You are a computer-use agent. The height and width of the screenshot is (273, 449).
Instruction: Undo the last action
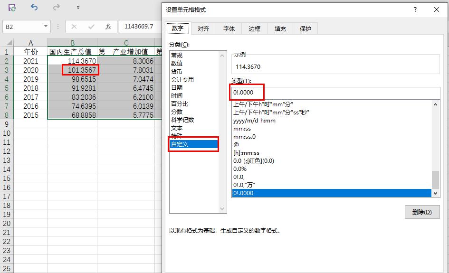(x=34, y=8)
